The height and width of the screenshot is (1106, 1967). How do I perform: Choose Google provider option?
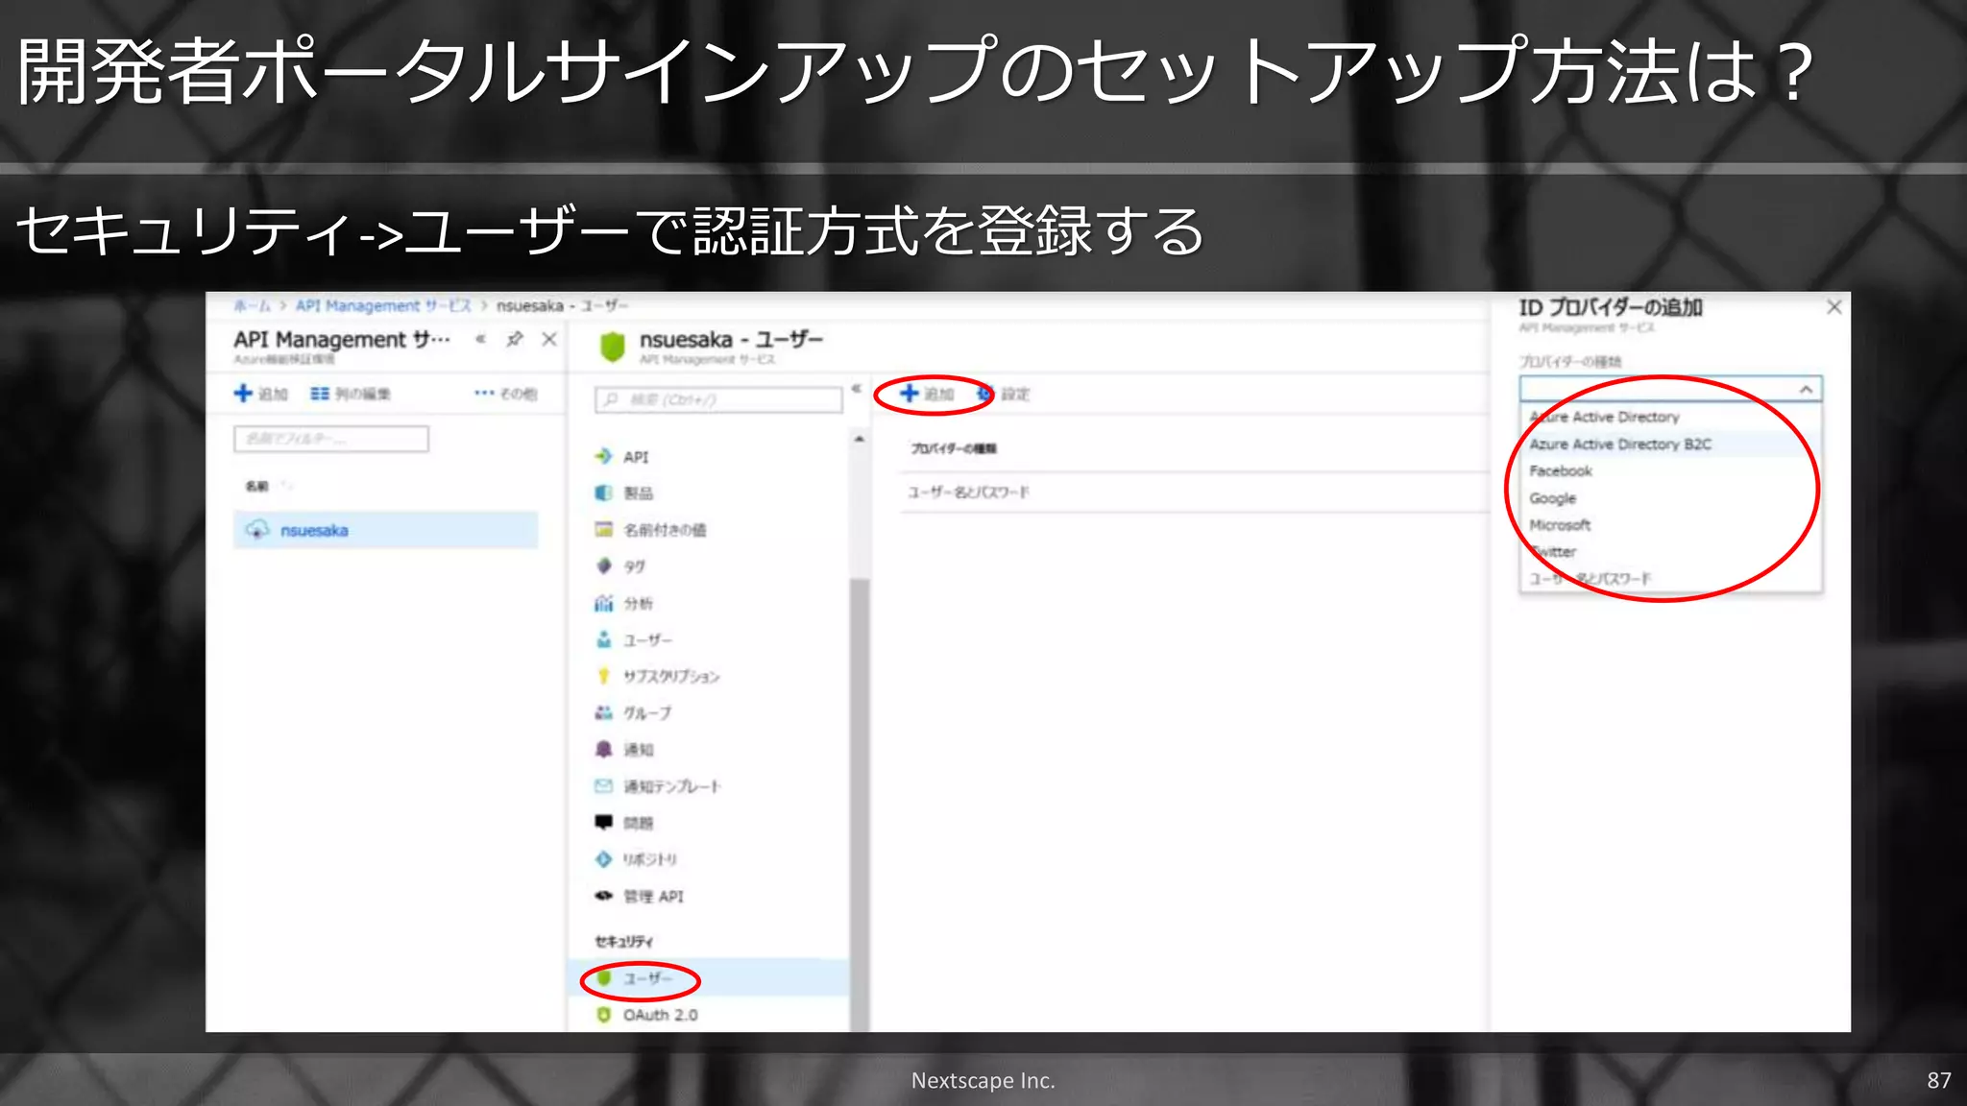(1670, 498)
